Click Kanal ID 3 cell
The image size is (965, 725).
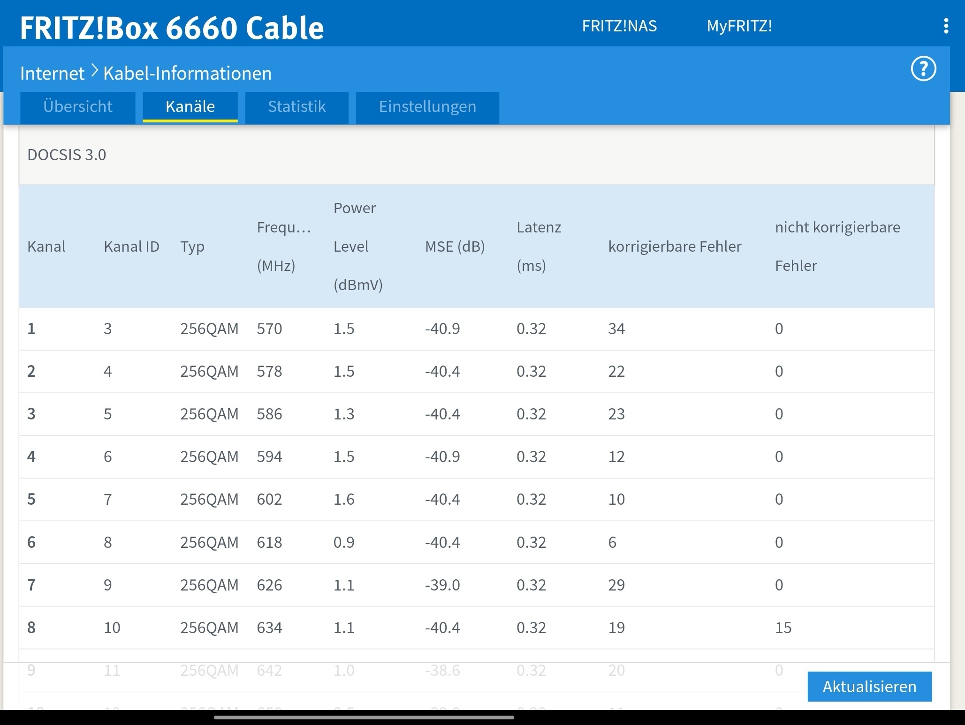point(108,329)
